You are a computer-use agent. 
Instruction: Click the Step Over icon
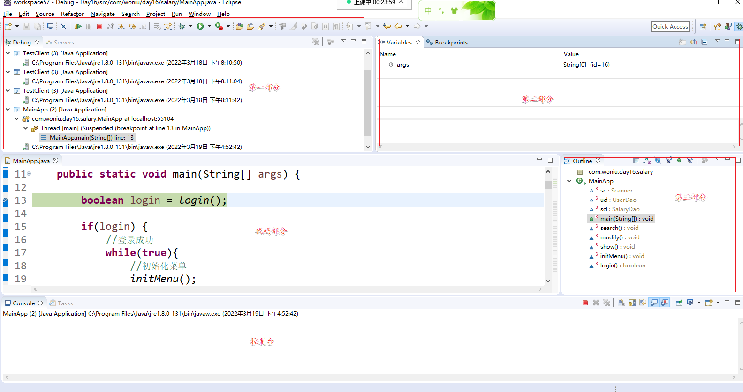point(132,26)
